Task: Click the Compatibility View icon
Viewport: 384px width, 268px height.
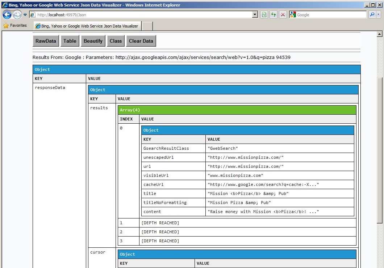Action: pos(264,15)
